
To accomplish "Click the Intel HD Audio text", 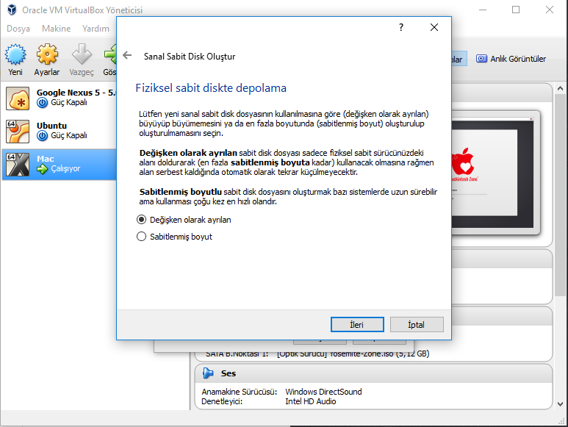I will [310, 401].
